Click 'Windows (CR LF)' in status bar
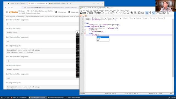 point(153,94)
